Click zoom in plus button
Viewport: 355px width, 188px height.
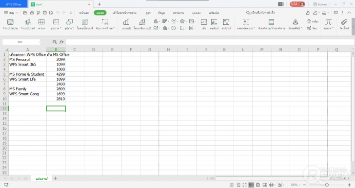tap(349, 185)
